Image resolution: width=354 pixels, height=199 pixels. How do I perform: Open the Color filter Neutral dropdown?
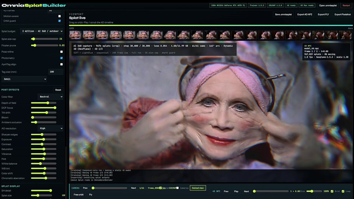click(50, 97)
